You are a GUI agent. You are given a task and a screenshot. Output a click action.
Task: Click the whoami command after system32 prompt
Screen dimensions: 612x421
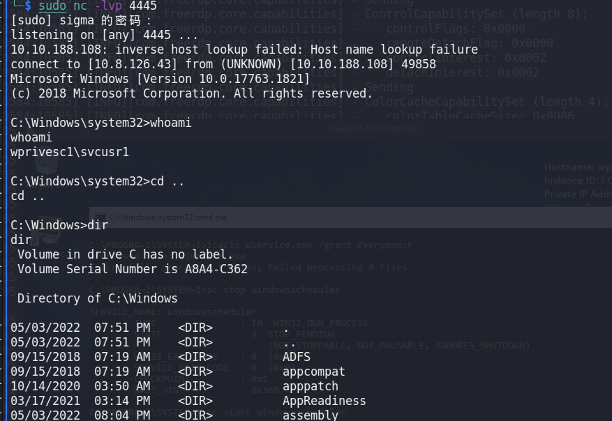tap(171, 123)
